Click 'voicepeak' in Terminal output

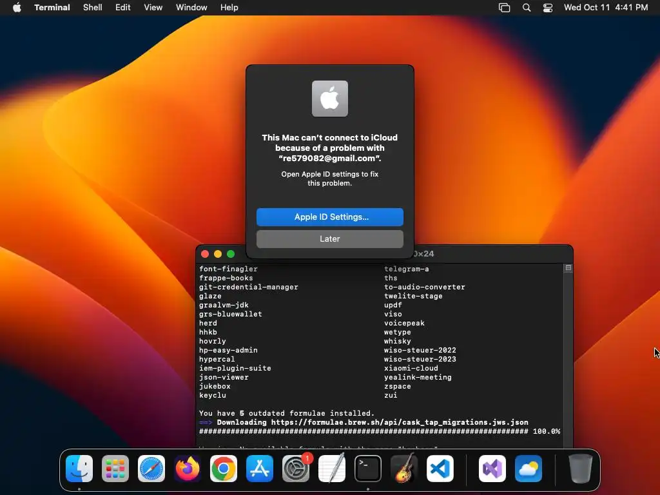(x=404, y=324)
